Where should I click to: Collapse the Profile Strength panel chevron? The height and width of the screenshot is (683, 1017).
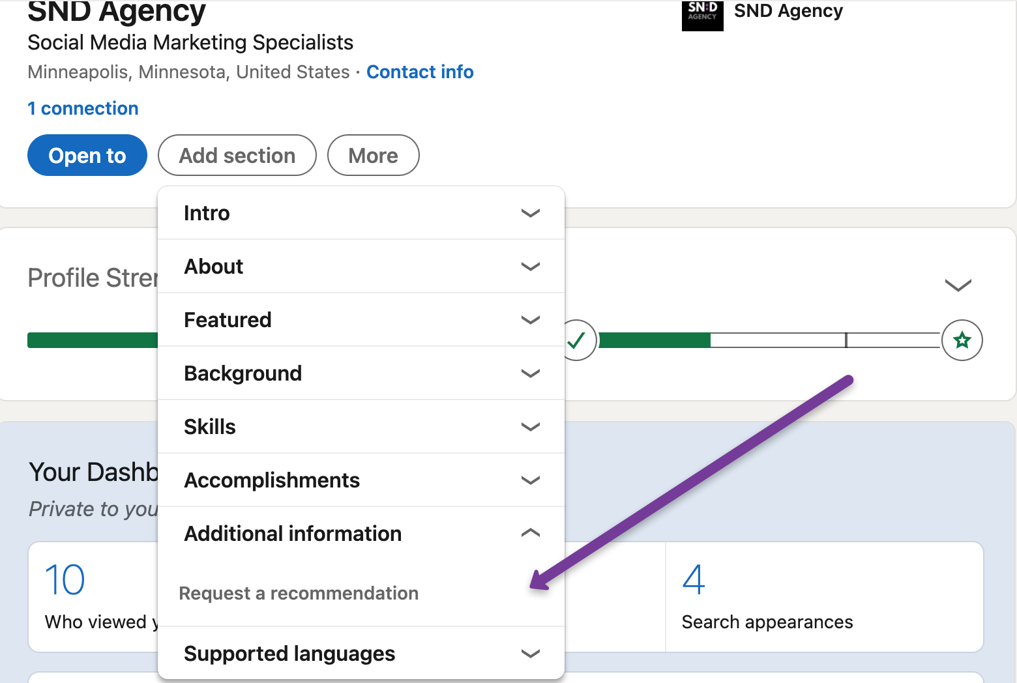958,285
